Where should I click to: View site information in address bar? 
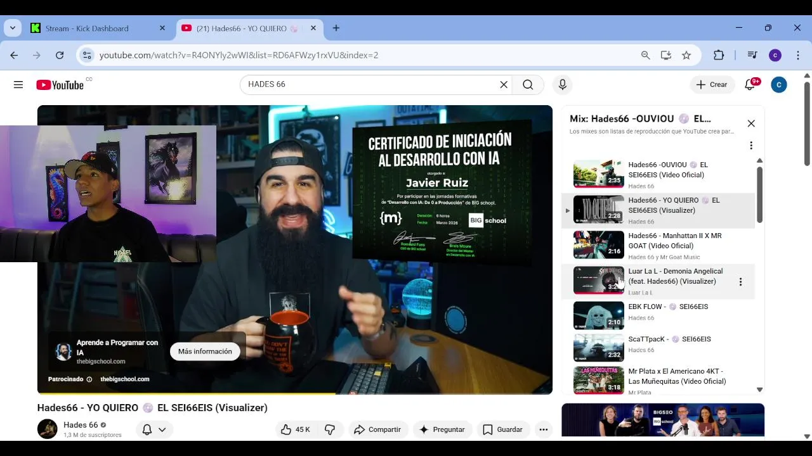[x=87, y=55]
